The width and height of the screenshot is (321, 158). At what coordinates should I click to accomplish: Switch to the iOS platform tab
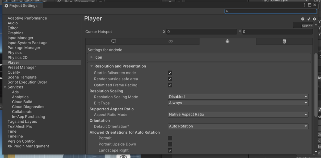[170, 41]
